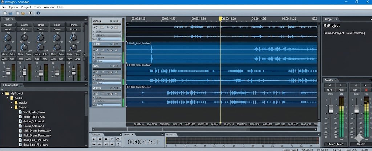Click the skip to start transport icon

coord(94,144)
